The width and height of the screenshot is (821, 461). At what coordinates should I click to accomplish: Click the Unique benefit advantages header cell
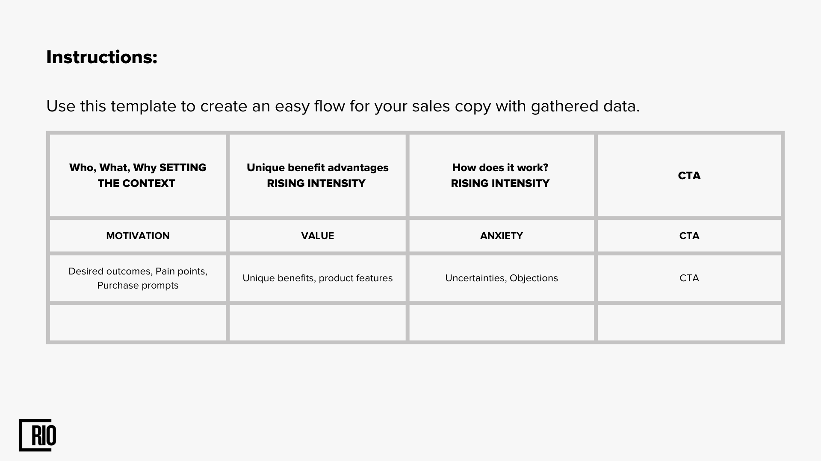click(317, 175)
